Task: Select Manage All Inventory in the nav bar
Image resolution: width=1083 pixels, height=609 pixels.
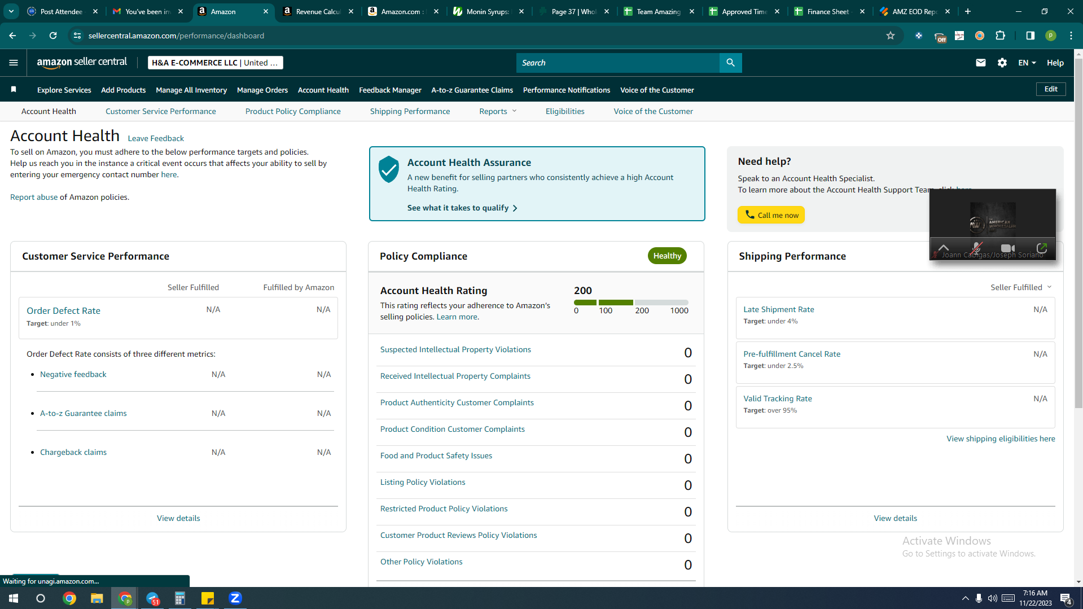Action: coord(191,90)
